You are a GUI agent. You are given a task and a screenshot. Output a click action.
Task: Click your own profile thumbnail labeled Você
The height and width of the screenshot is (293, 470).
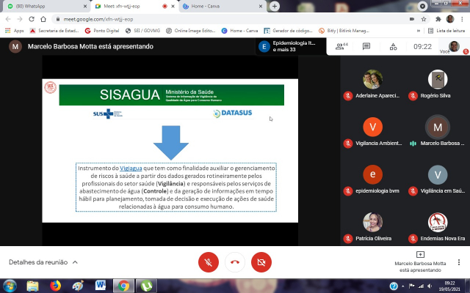(x=454, y=46)
